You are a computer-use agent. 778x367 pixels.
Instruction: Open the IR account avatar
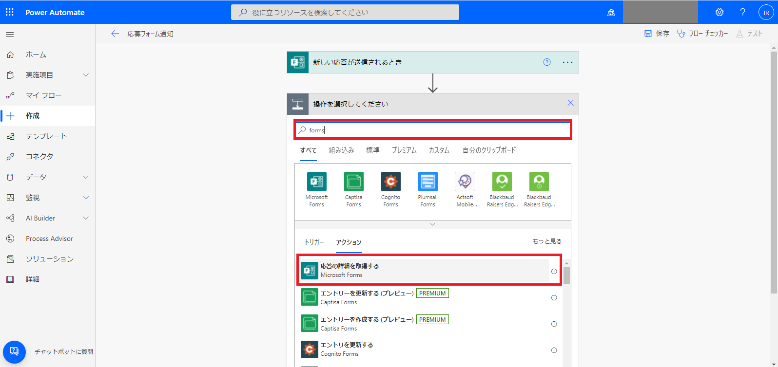click(x=766, y=12)
